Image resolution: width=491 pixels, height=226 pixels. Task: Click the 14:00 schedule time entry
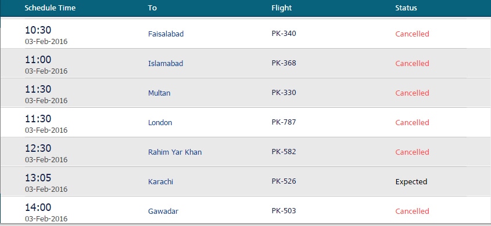pos(38,207)
